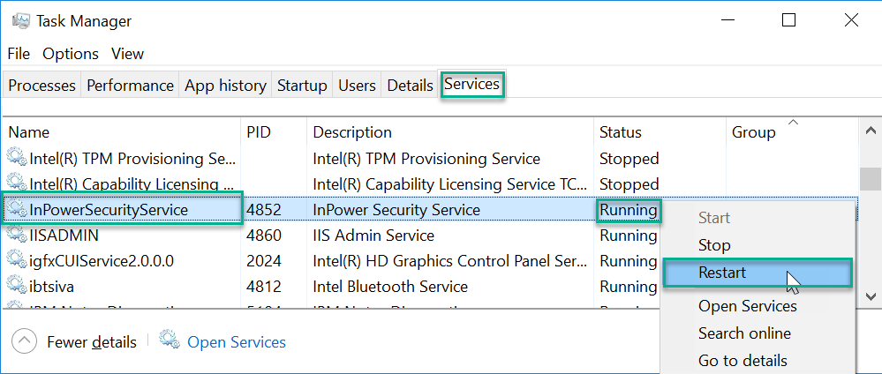
Task: Sort services by the Status column header
Action: coord(620,132)
